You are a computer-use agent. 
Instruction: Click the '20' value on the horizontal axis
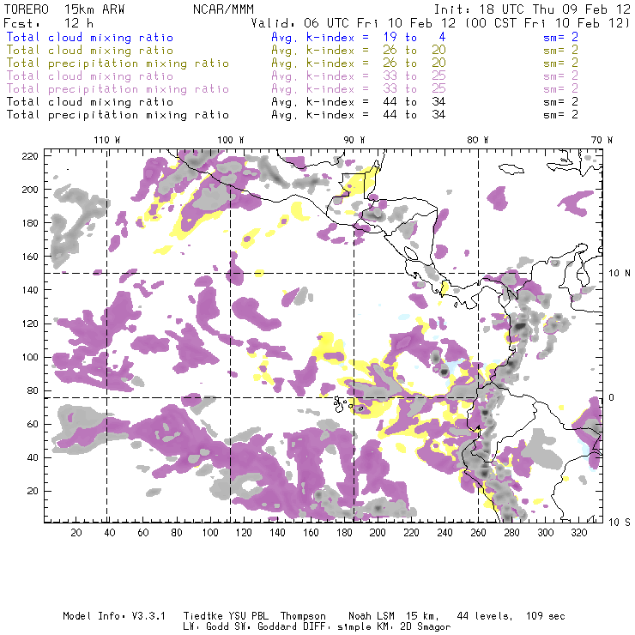76,533
